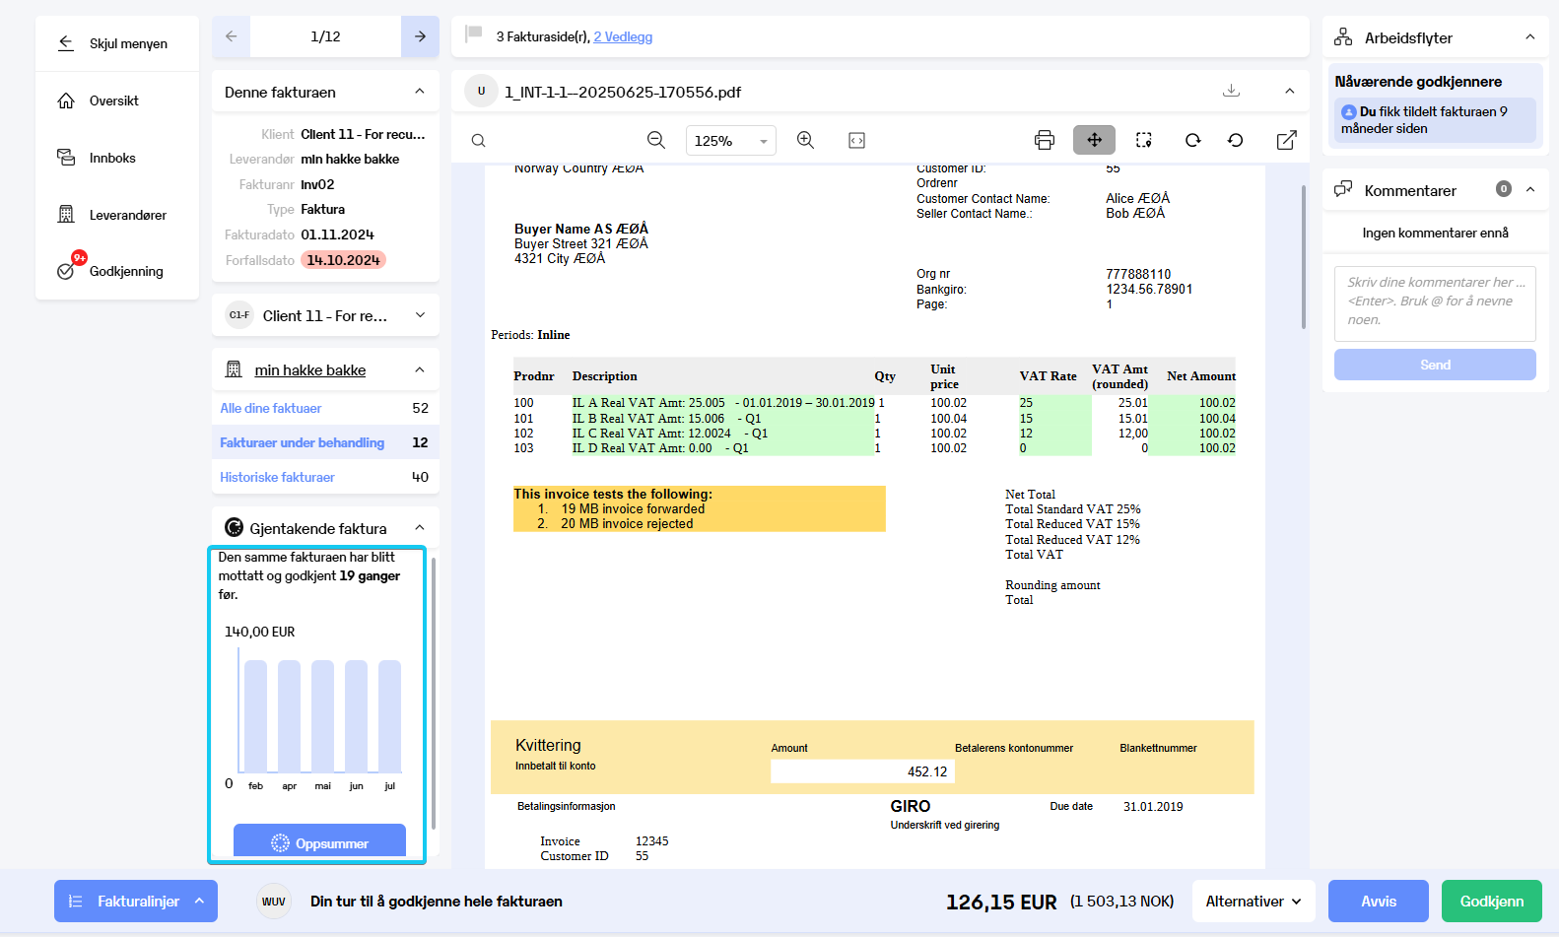This screenshot has width=1559, height=937.
Task: Download the invoice PDF file
Action: [1231, 91]
